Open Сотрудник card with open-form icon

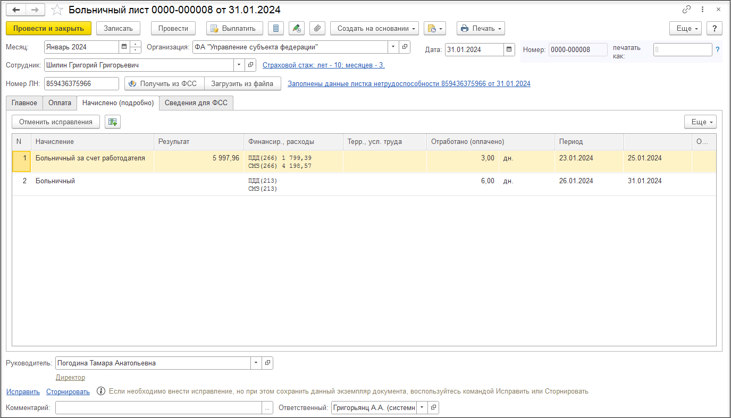(251, 65)
